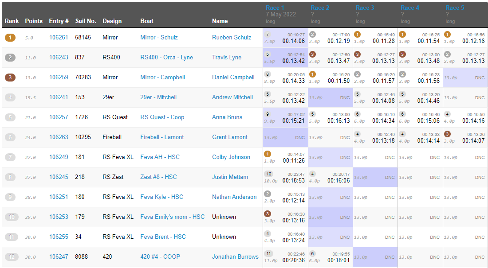Open Colby Johnson's sailor profile link
This screenshot has width=488, height=268.
point(231,157)
